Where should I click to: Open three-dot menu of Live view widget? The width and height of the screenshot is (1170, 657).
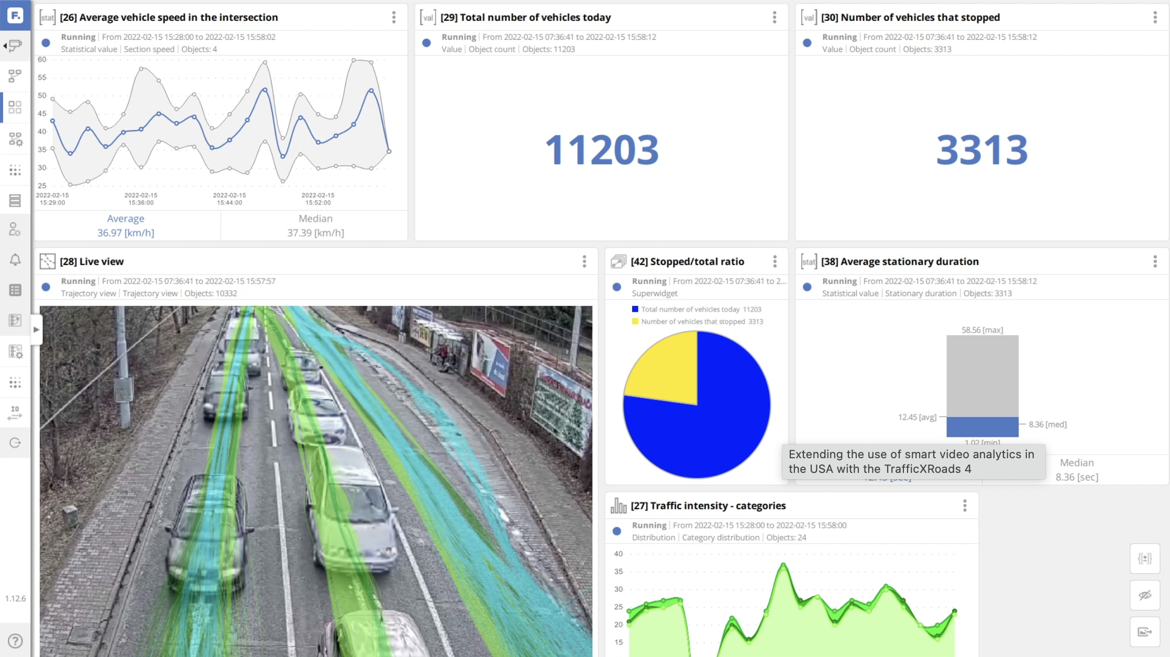point(584,261)
